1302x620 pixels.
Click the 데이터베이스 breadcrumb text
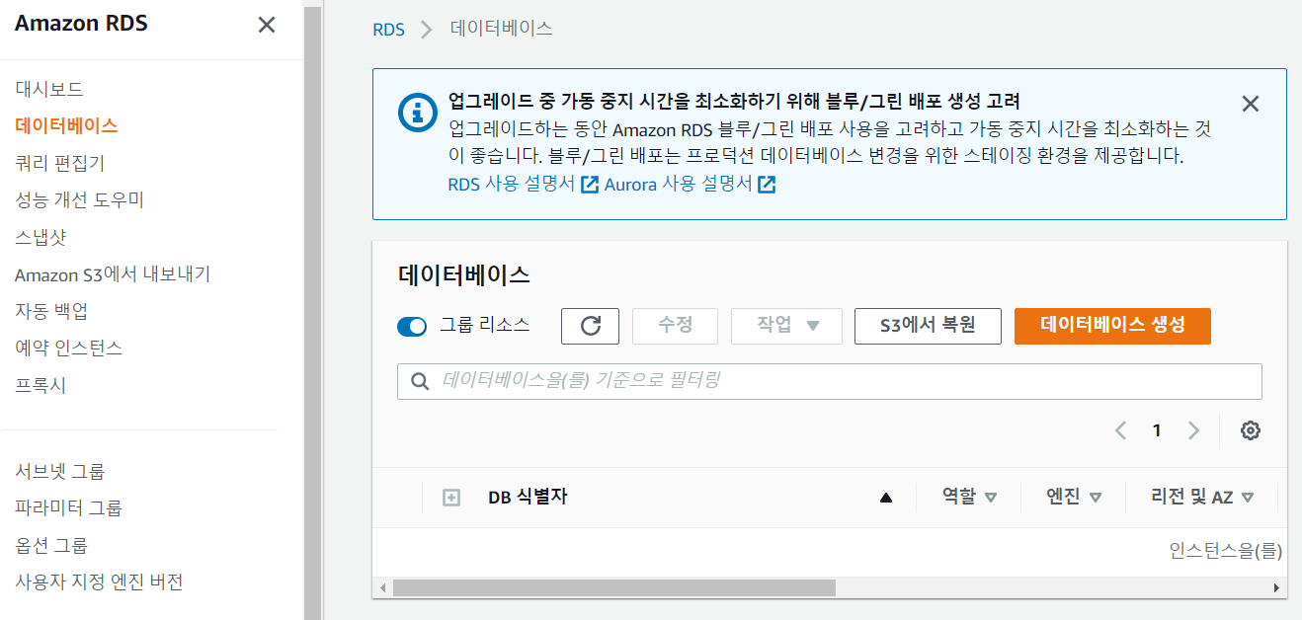[501, 29]
